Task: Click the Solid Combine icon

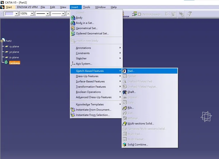Action: click(125, 144)
